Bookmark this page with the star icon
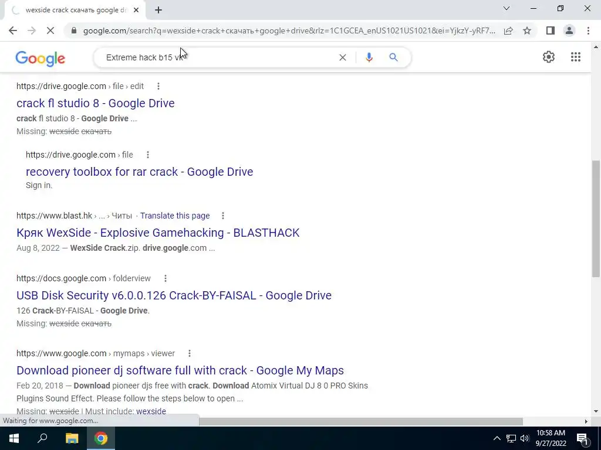The width and height of the screenshot is (601, 450). pos(527,30)
